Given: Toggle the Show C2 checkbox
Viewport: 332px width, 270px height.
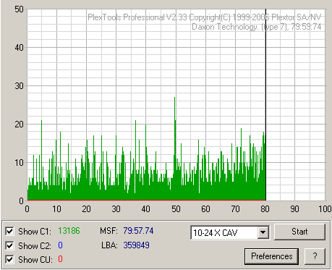Looking at the screenshot, I should [9, 245].
